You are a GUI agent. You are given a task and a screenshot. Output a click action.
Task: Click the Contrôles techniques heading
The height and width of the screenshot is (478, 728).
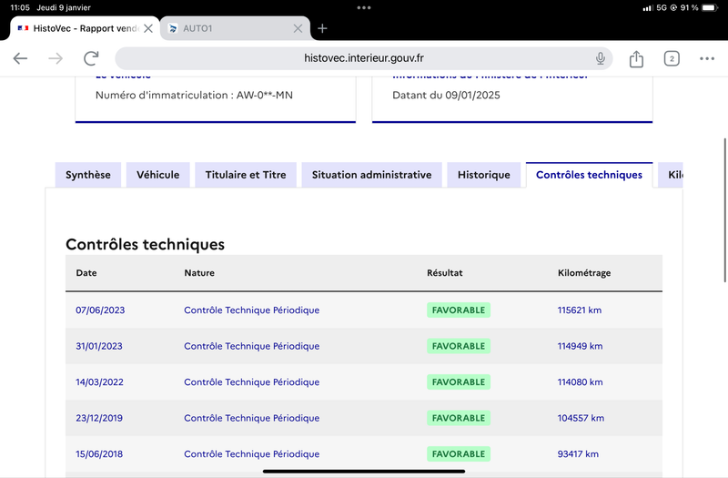tap(145, 244)
